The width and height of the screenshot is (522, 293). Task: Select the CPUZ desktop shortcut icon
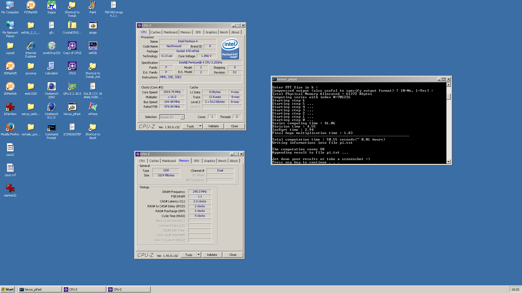(x=72, y=66)
